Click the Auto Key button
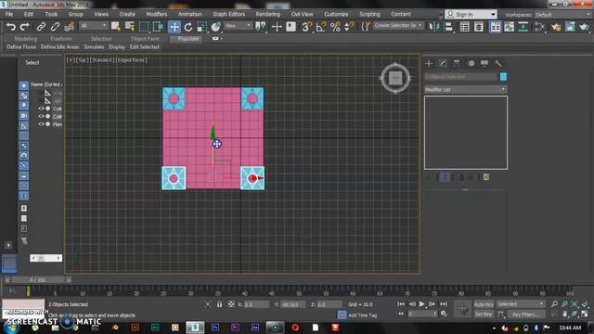 [x=484, y=304]
